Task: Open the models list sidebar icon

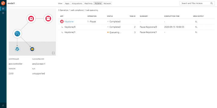Action: click(3, 9)
